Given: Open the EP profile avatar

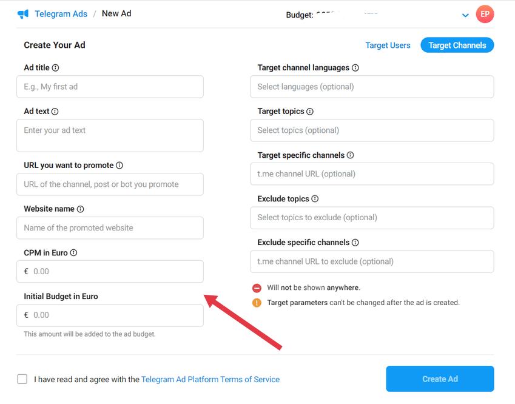Looking at the screenshot, I should [x=485, y=14].
